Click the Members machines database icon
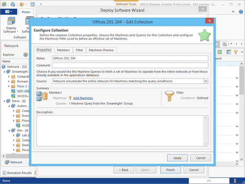The width and height of the screenshot is (245, 184). point(42,97)
